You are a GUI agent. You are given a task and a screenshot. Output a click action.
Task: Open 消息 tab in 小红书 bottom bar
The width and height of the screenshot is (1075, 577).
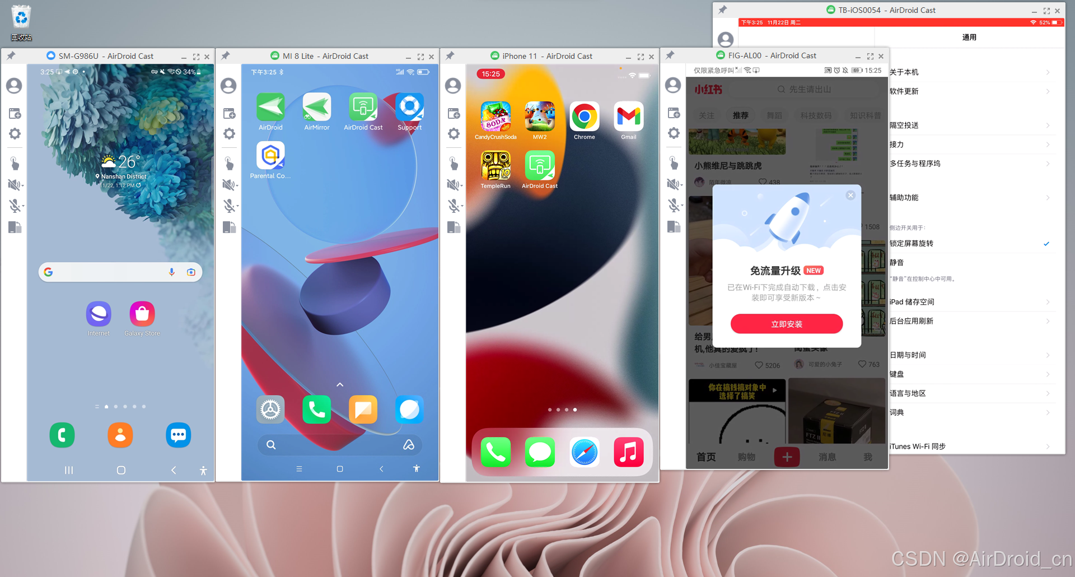(827, 457)
